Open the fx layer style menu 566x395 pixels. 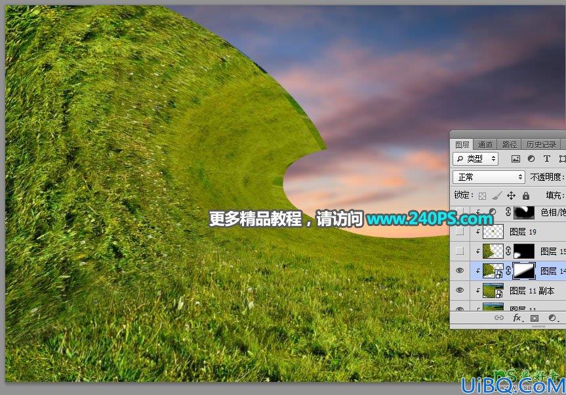point(517,318)
